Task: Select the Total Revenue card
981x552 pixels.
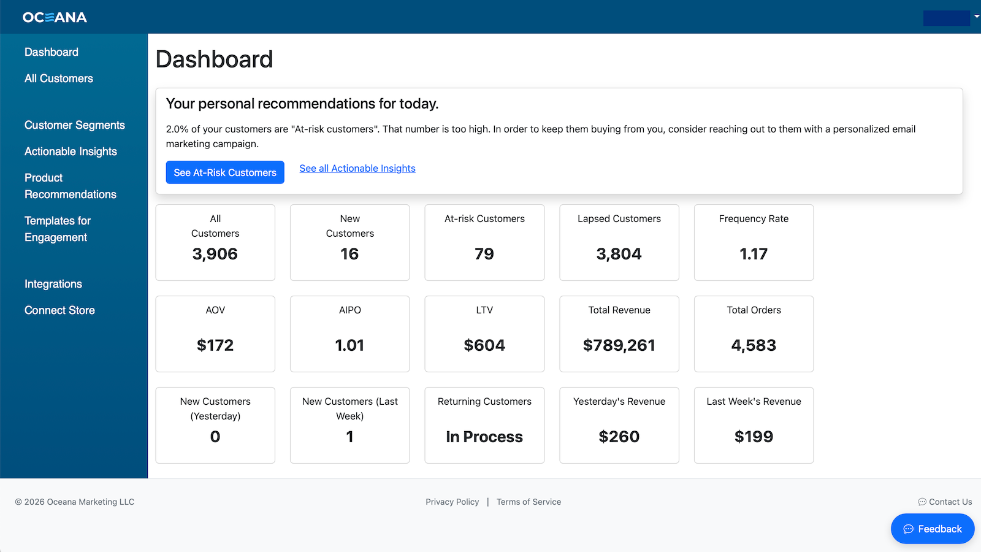Action: [619, 334]
